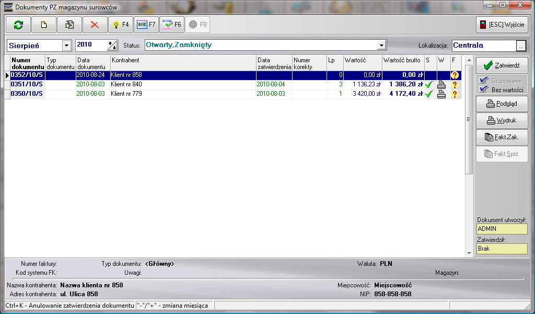Click the printer icon in row 0351/10/S
Viewport: 535px width, 314px height.
[441, 85]
